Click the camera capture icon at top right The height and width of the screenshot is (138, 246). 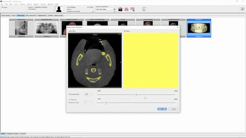(x=242, y=9)
